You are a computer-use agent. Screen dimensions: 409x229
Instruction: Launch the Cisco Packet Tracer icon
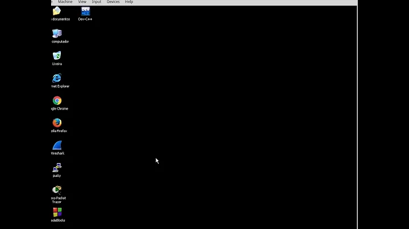pyautogui.click(x=57, y=190)
